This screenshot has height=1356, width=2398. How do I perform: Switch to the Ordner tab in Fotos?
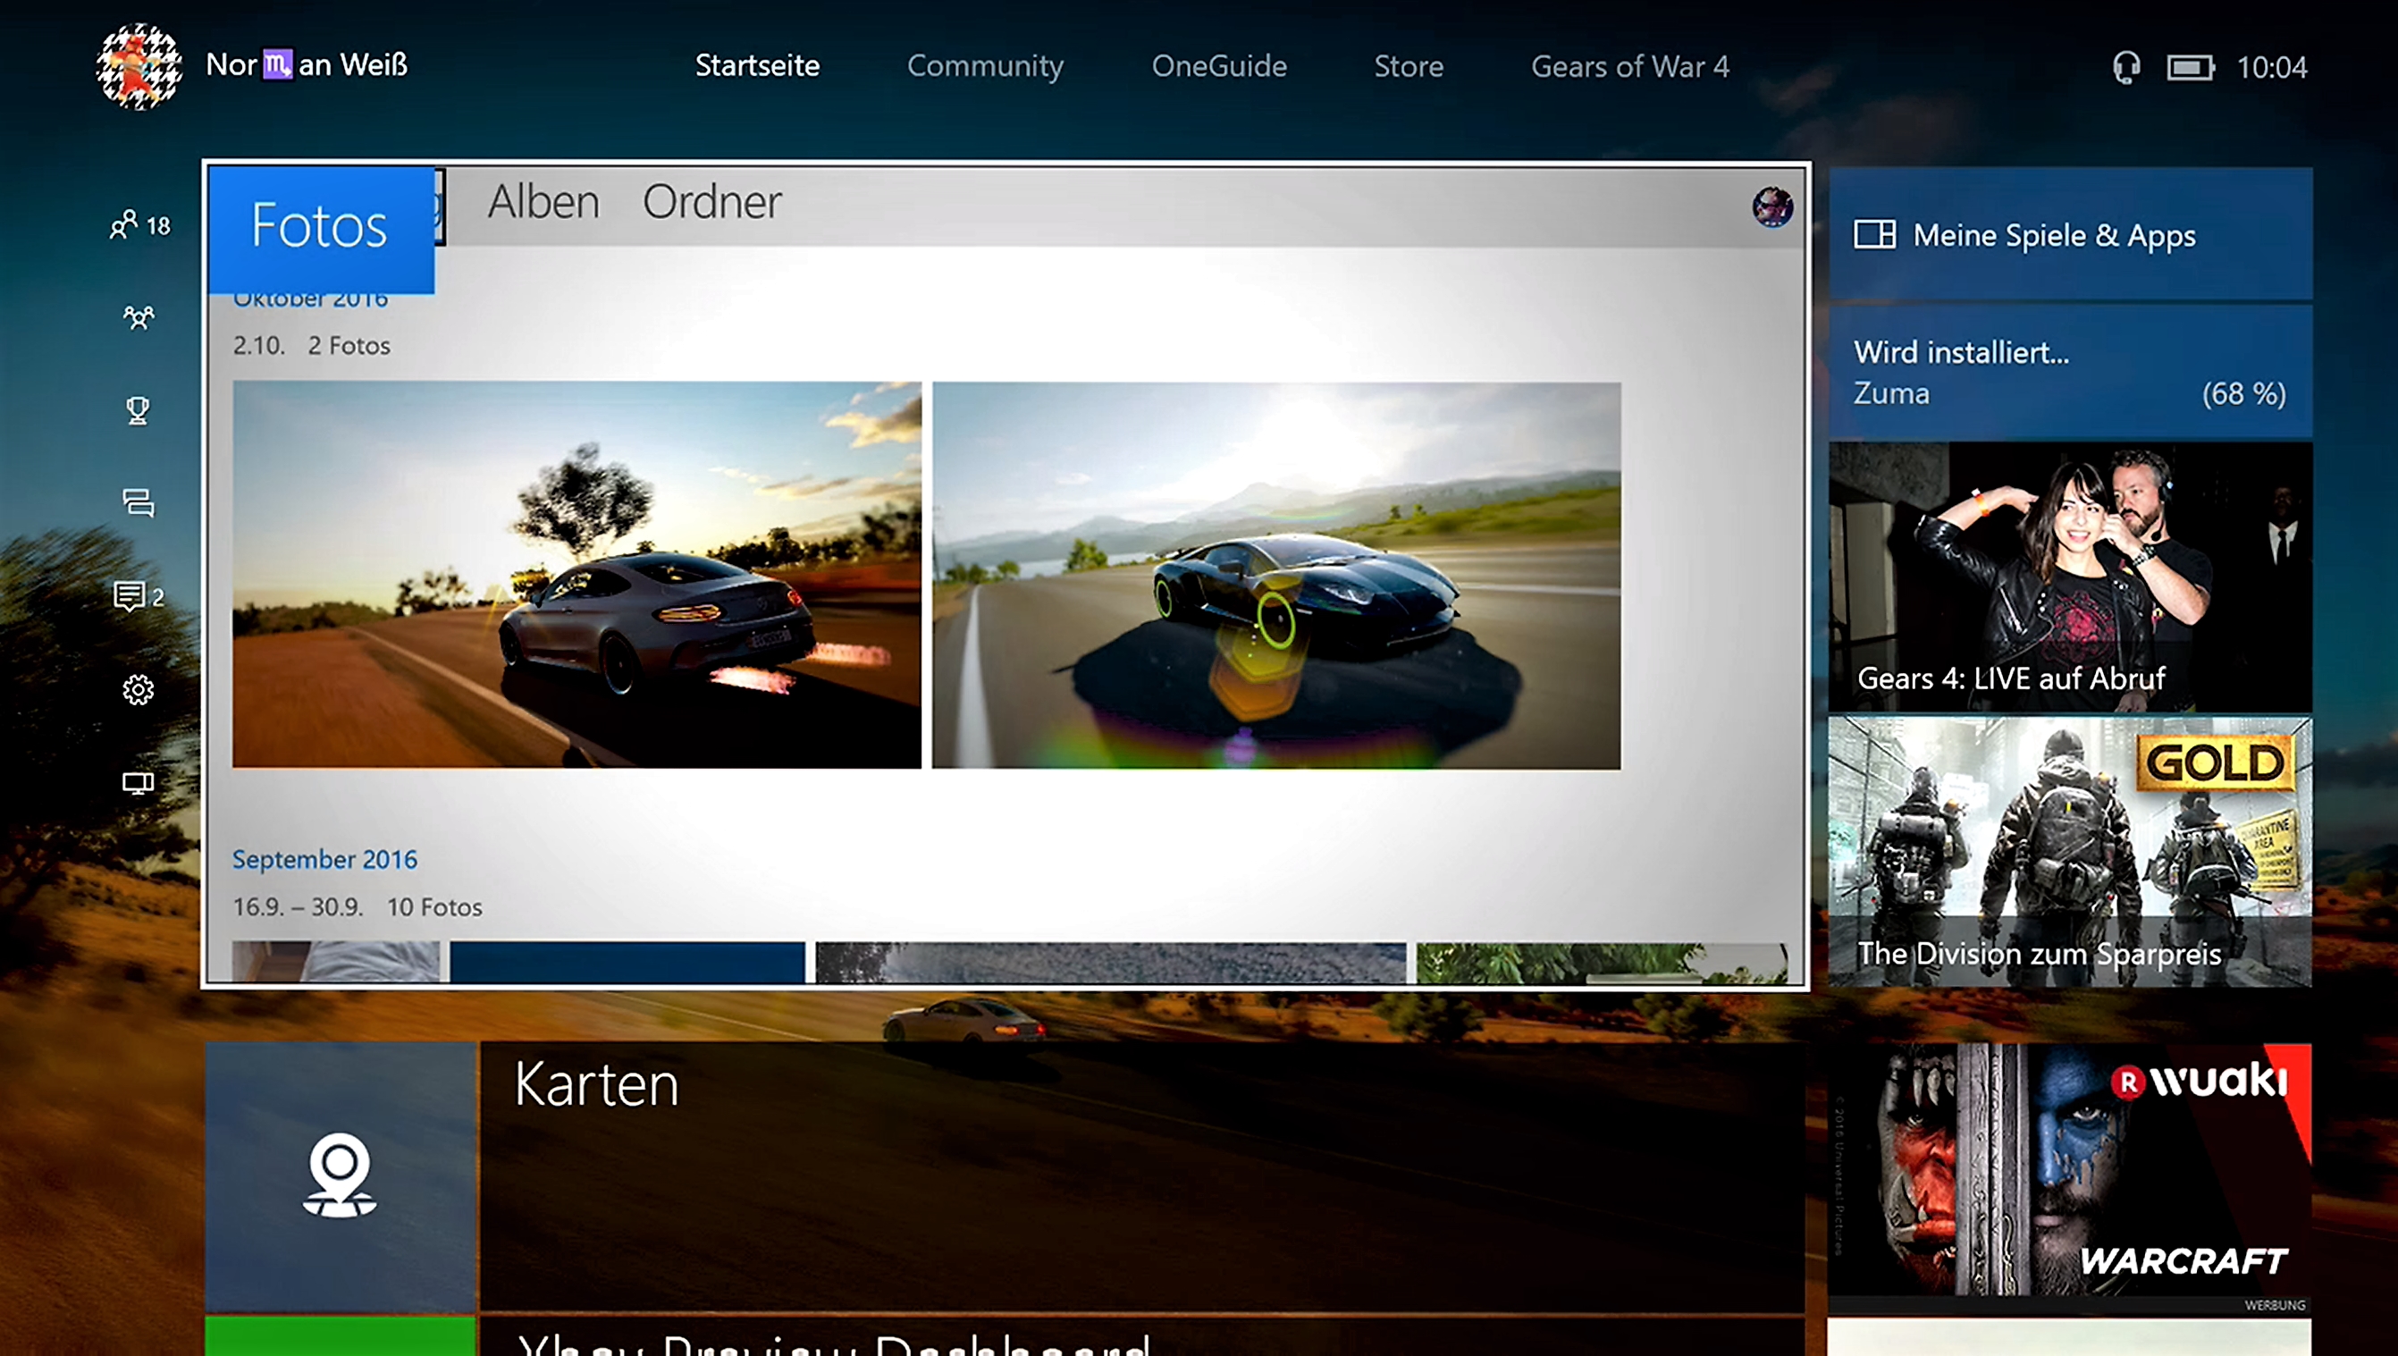713,201
